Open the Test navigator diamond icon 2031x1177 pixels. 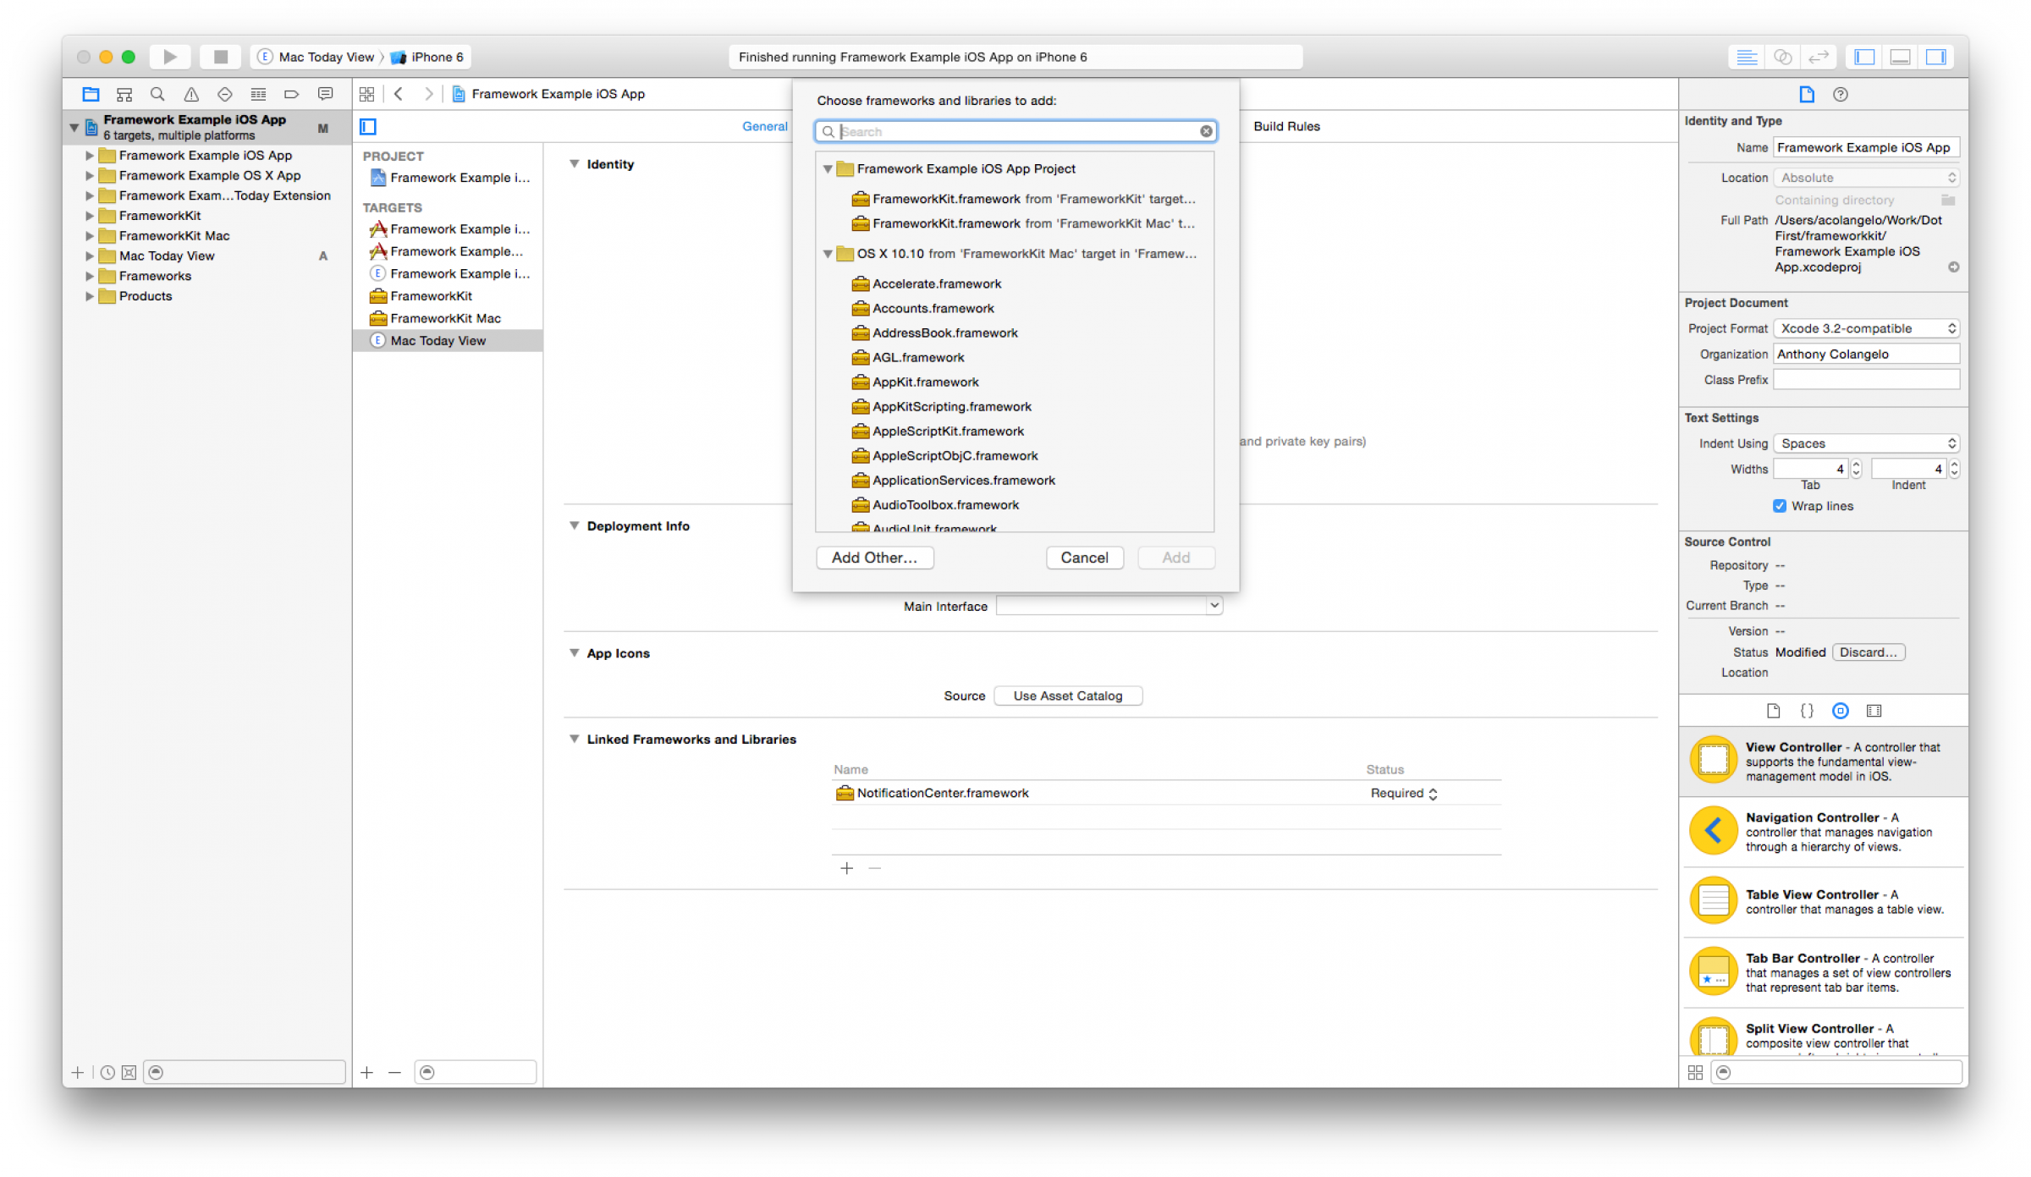click(225, 94)
